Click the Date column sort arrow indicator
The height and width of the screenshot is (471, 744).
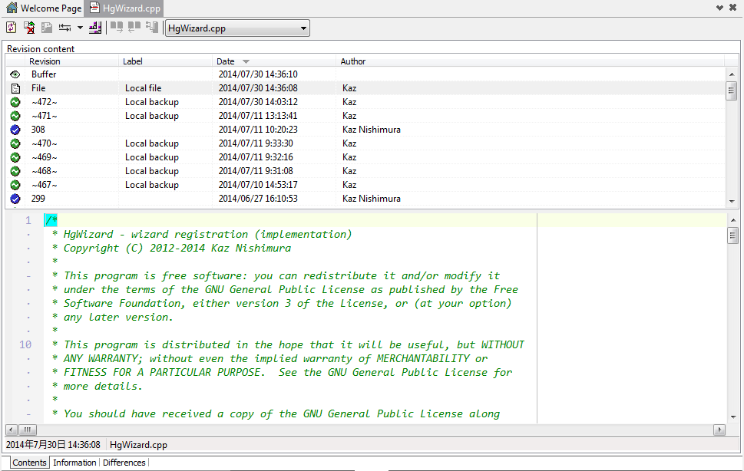pyautogui.click(x=246, y=61)
